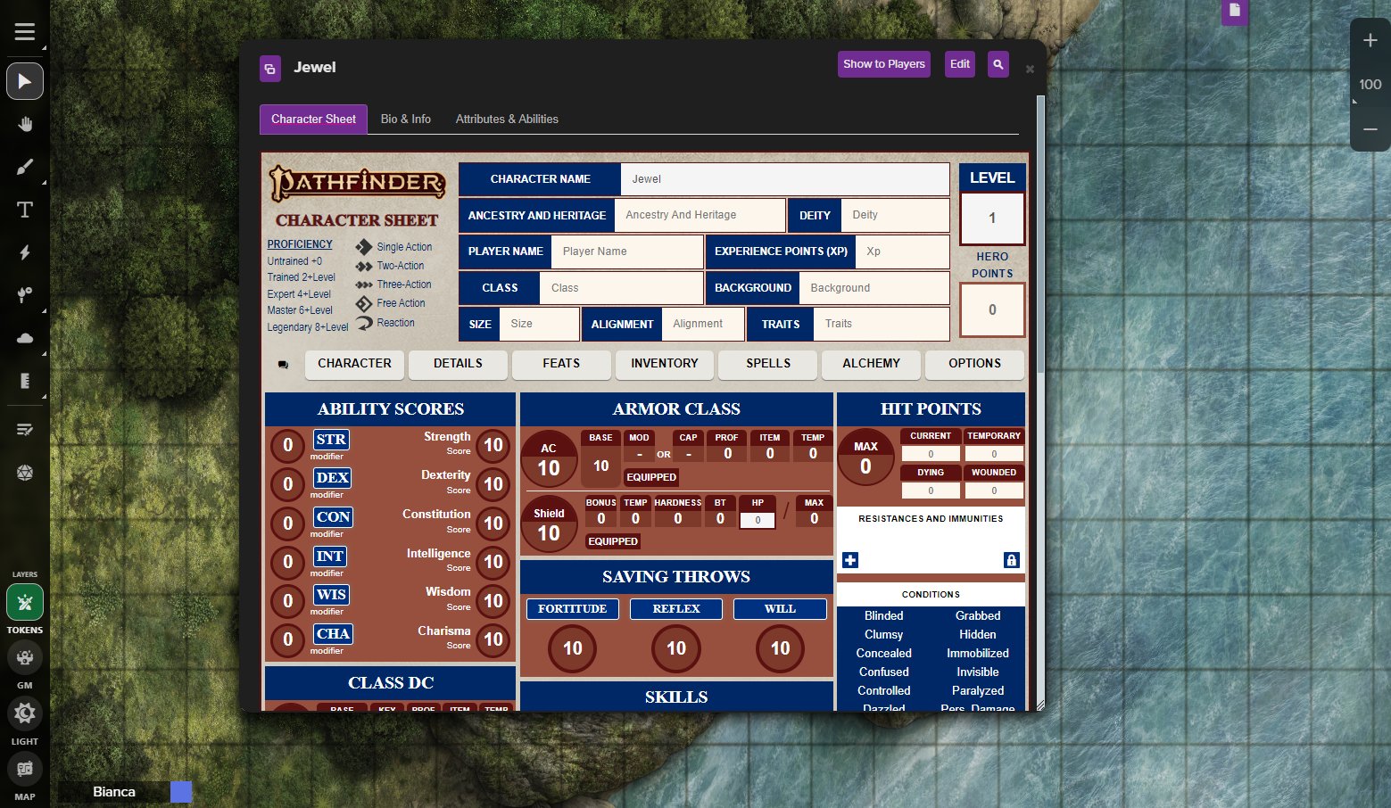Click the Hero Points value box
Viewport: 1391px width, 808px height.
[992, 310]
